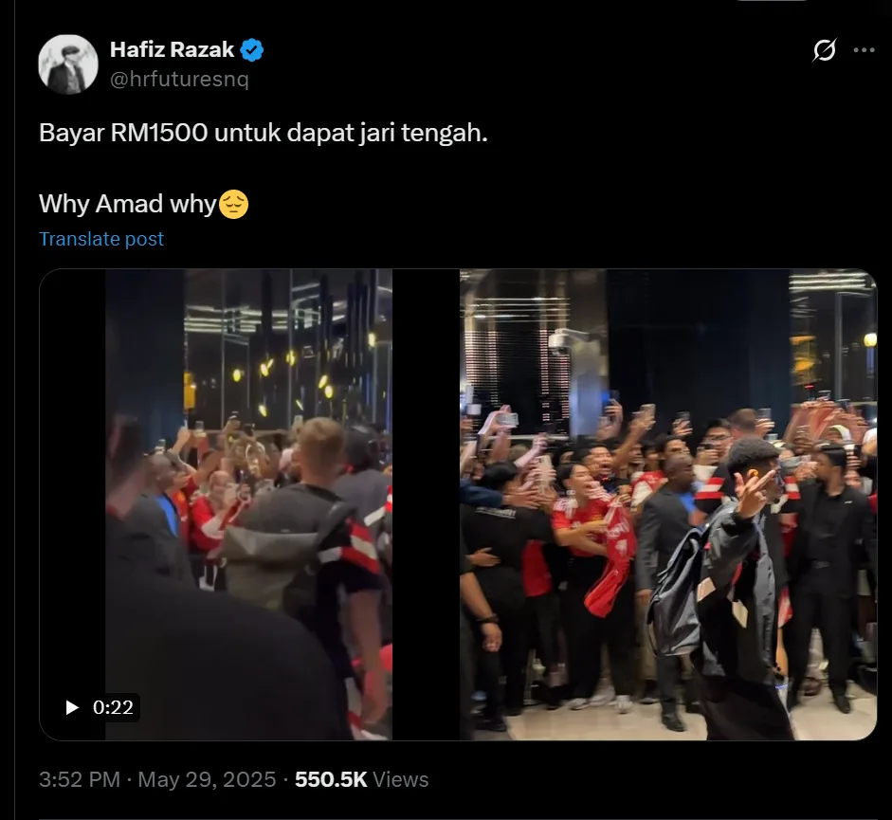The height and width of the screenshot is (820, 892).
Task: Open the Grok explain post icon
Action: pyautogui.click(x=824, y=51)
